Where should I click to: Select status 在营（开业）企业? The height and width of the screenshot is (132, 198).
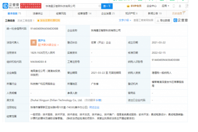[x=101, y=43]
